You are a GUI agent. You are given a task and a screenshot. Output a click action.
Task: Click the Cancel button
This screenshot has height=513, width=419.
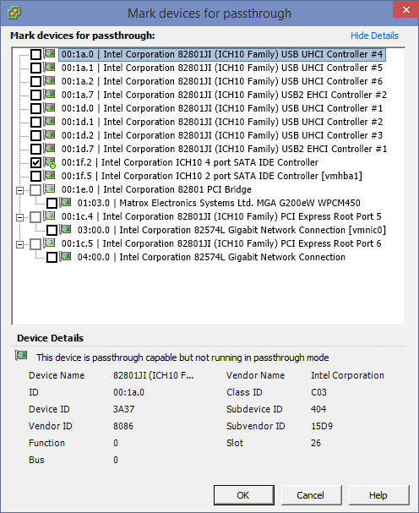coord(311,495)
